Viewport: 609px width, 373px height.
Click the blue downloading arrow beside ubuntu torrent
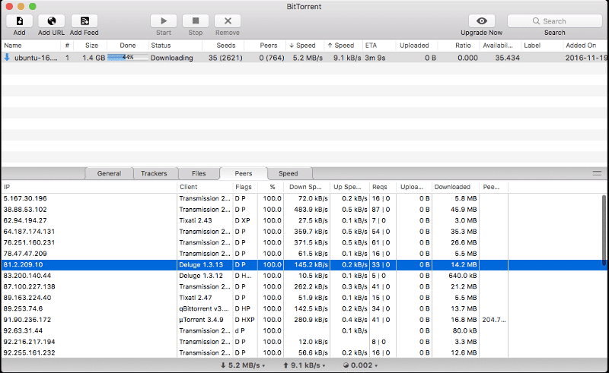click(x=7, y=58)
